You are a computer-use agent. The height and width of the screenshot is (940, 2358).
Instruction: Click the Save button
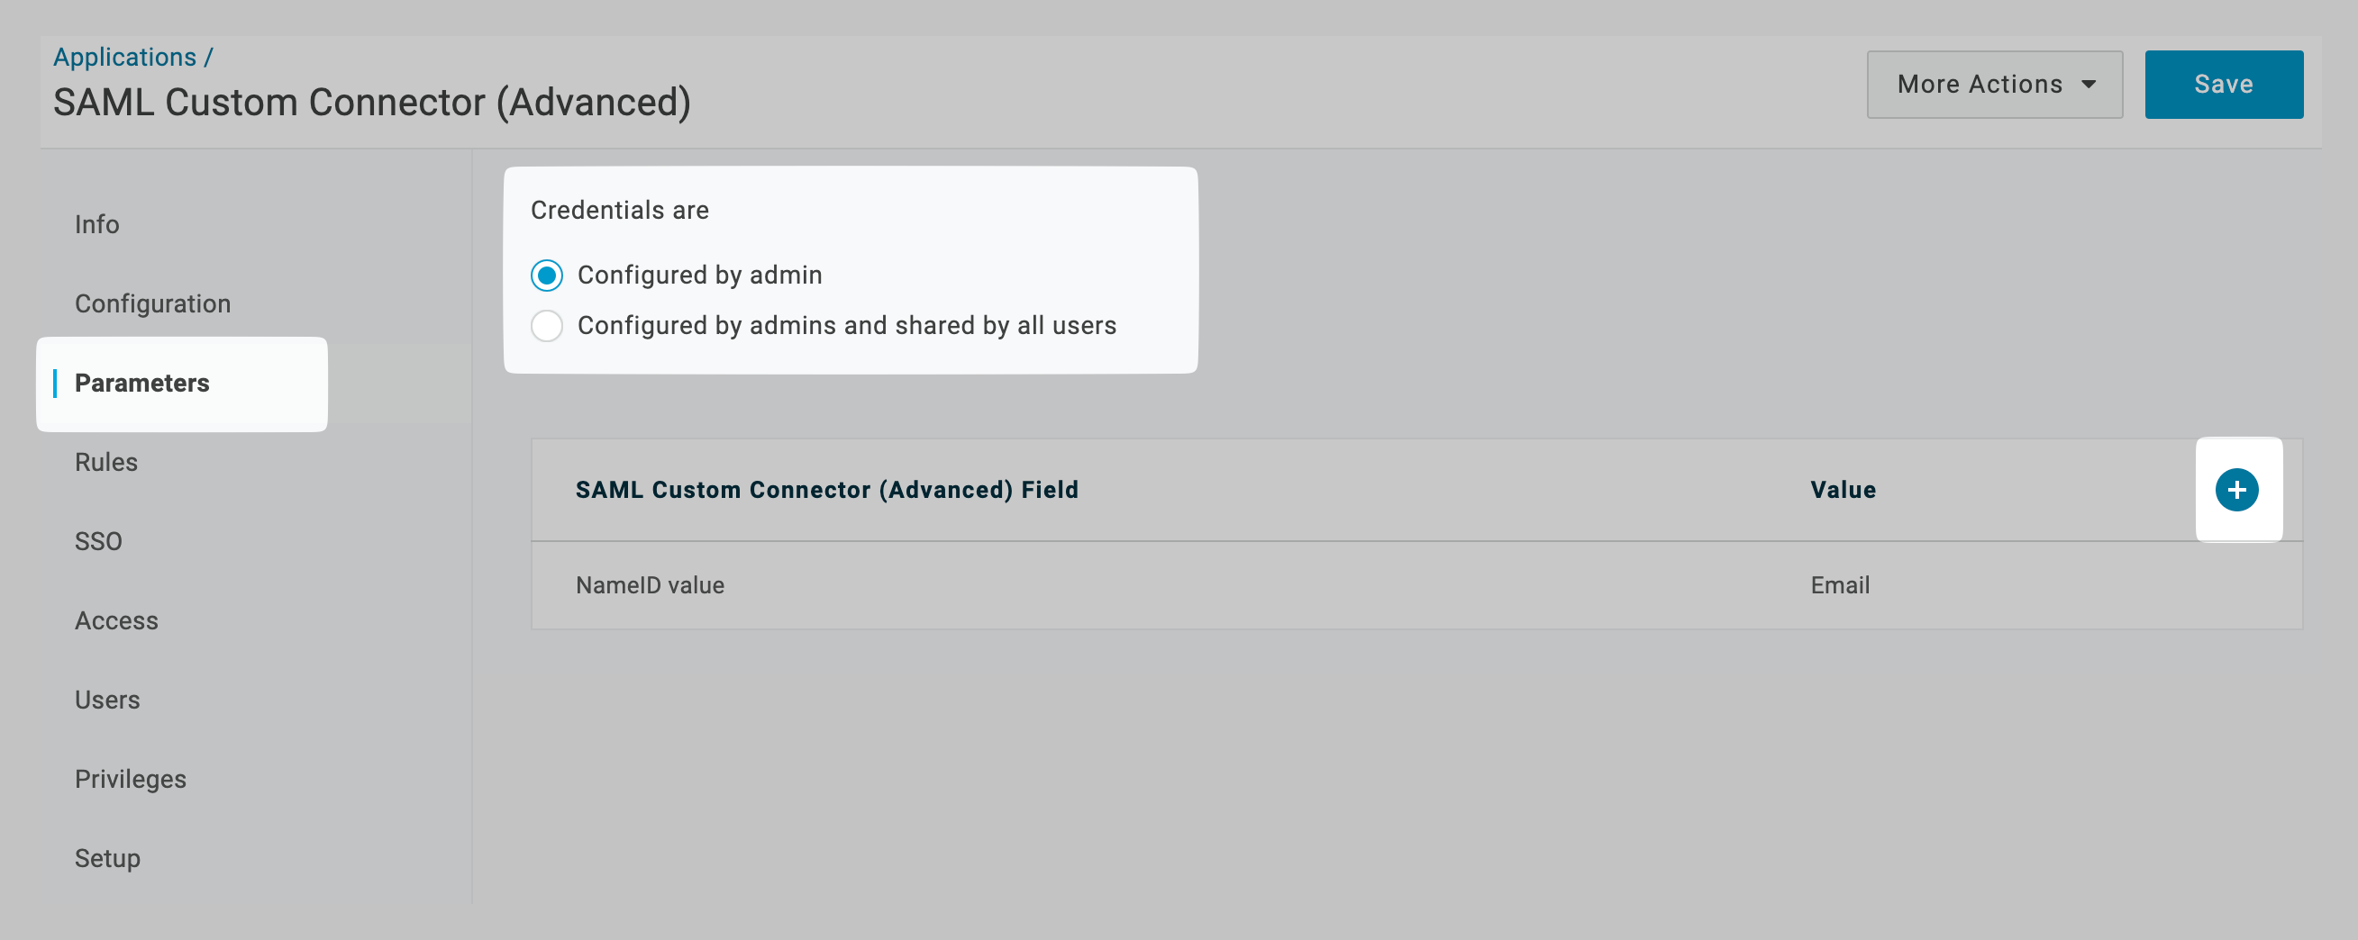point(2223,84)
